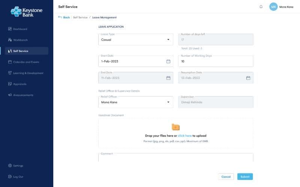Click the Calendar and Events icon

click(x=10, y=62)
